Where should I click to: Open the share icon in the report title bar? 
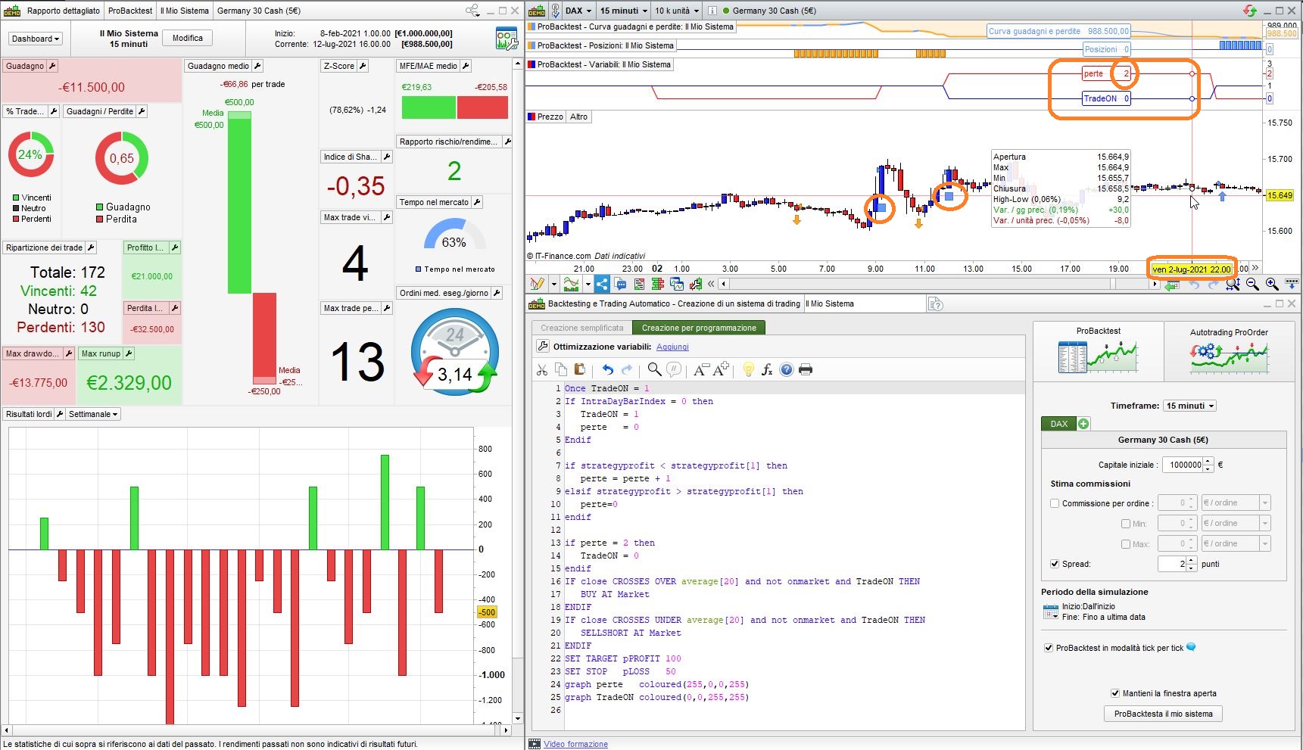(x=472, y=11)
